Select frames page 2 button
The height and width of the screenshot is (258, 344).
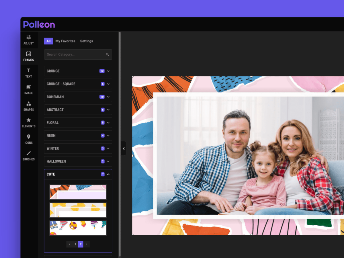(81, 244)
